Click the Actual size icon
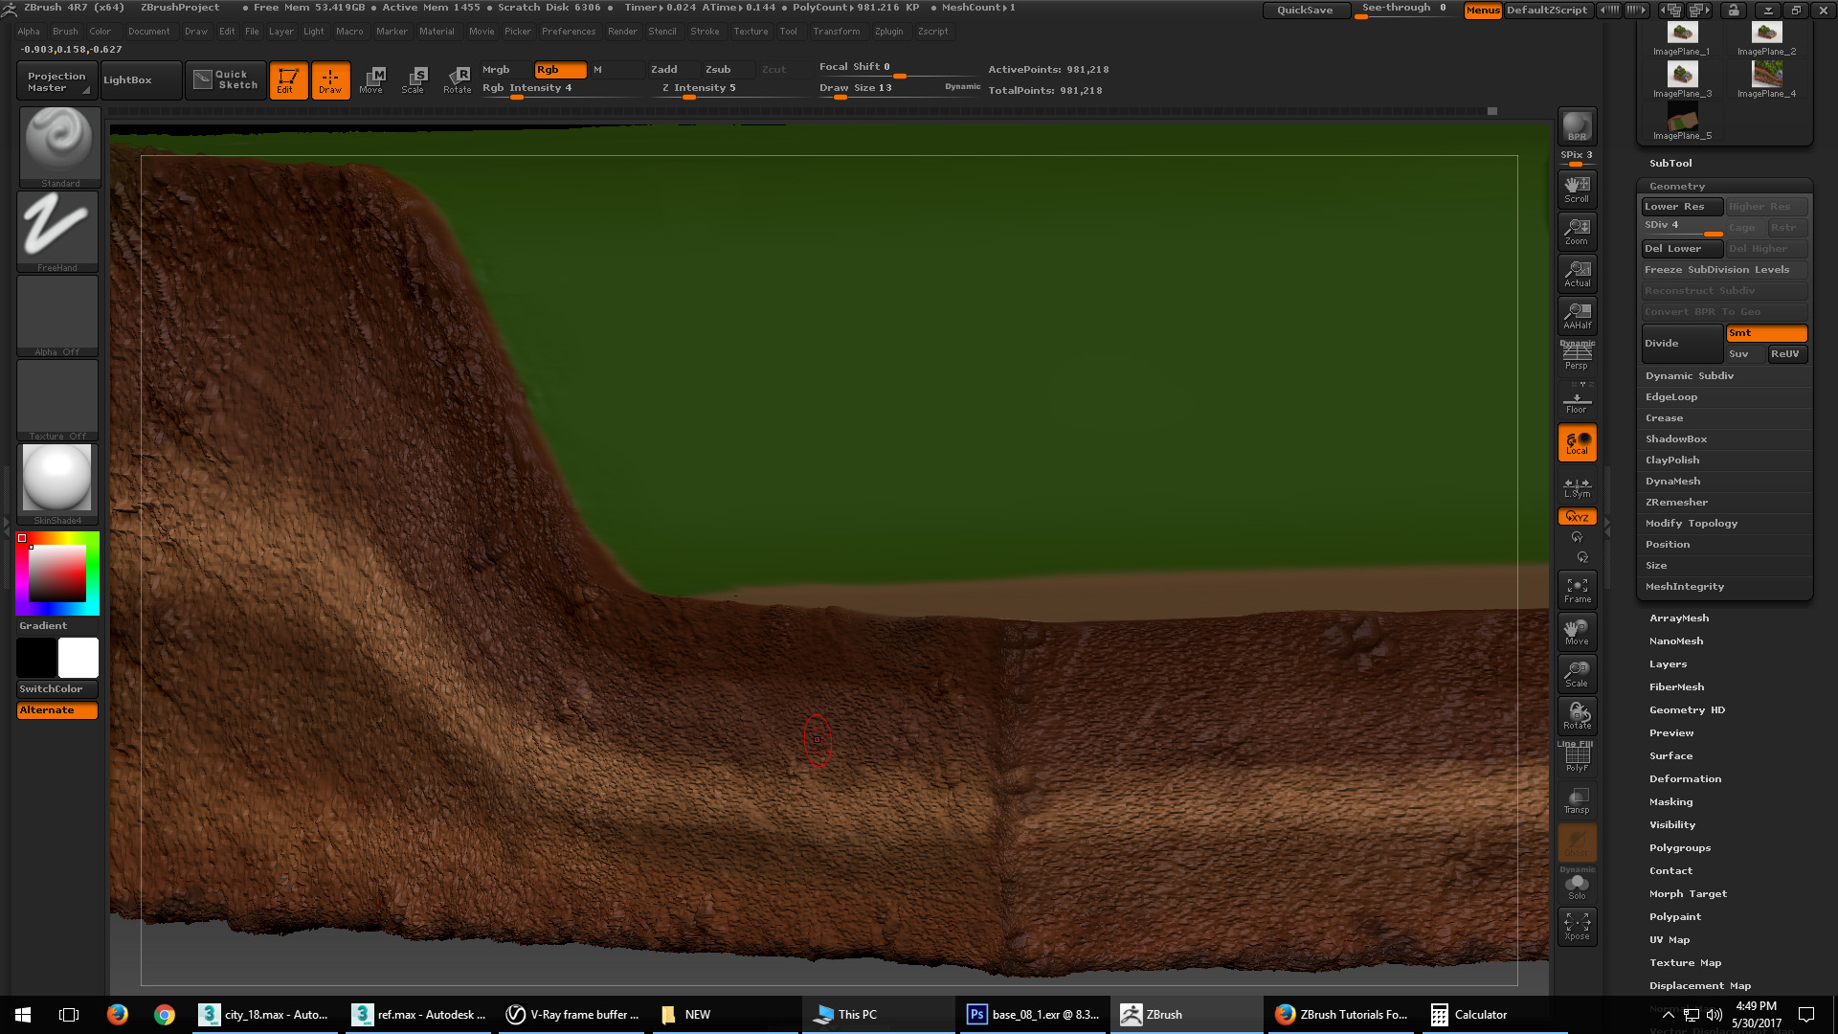Screen dimensions: 1838x1034 (x=1577, y=273)
